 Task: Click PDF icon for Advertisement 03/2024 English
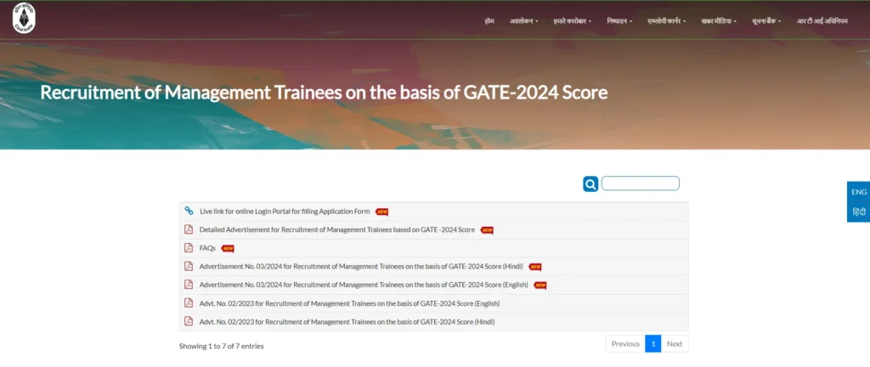(x=189, y=285)
